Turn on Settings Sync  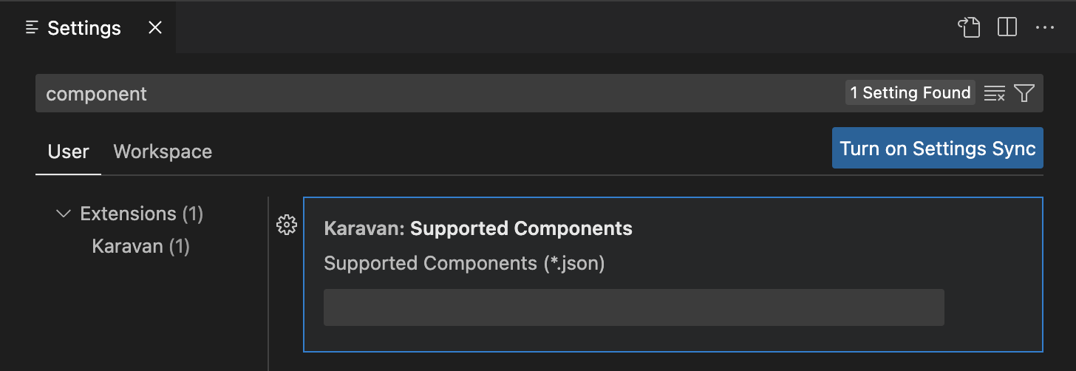937,149
